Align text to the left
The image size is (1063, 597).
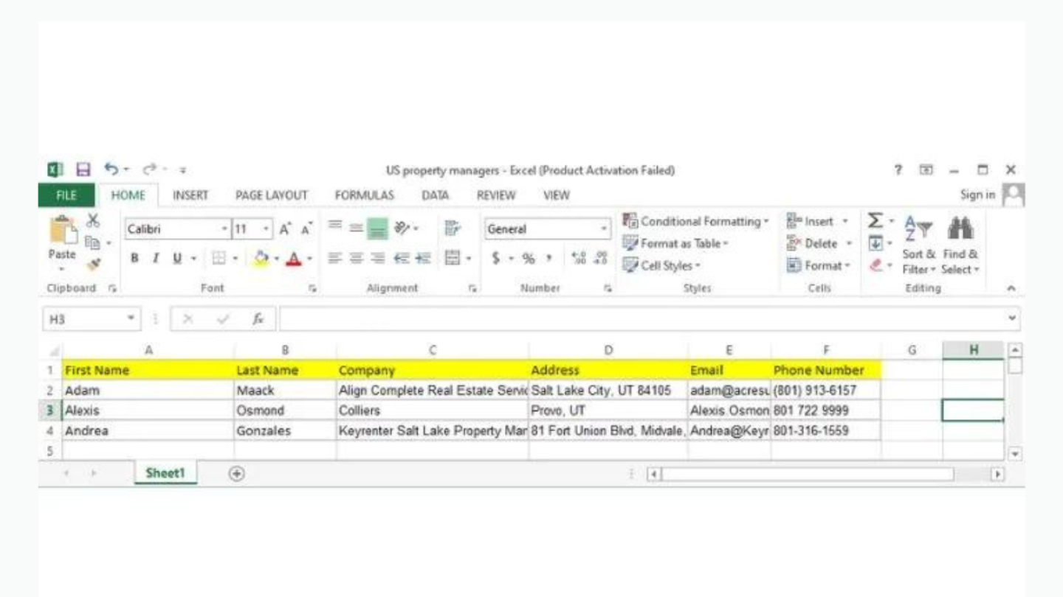coord(335,259)
